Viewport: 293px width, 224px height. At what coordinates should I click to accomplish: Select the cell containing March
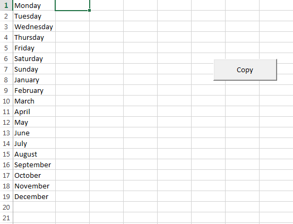[x=34, y=101]
